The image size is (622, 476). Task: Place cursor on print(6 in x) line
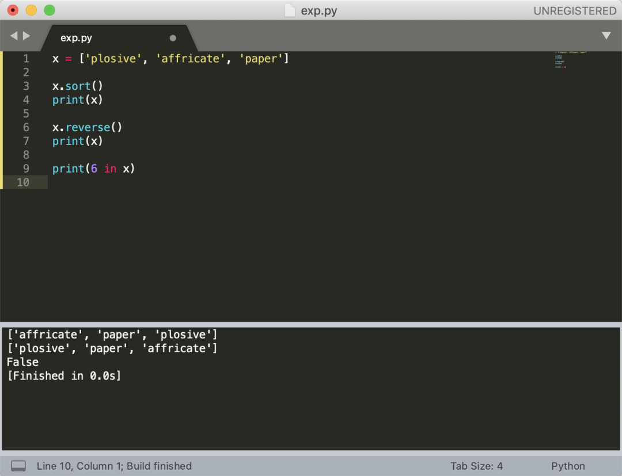pos(93,169)
